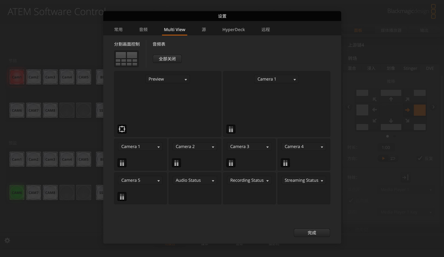This screenshot has width=444, height=257.
Task: Select the flip-flop direction icon
Action: [393, 158]
